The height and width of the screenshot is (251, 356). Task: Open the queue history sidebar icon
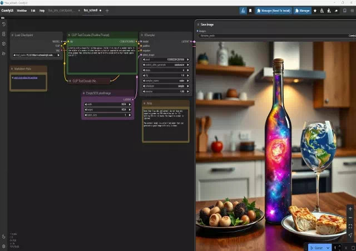[x=3, y=24]
